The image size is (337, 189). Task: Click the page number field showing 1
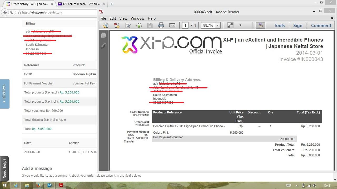(185, 25)
